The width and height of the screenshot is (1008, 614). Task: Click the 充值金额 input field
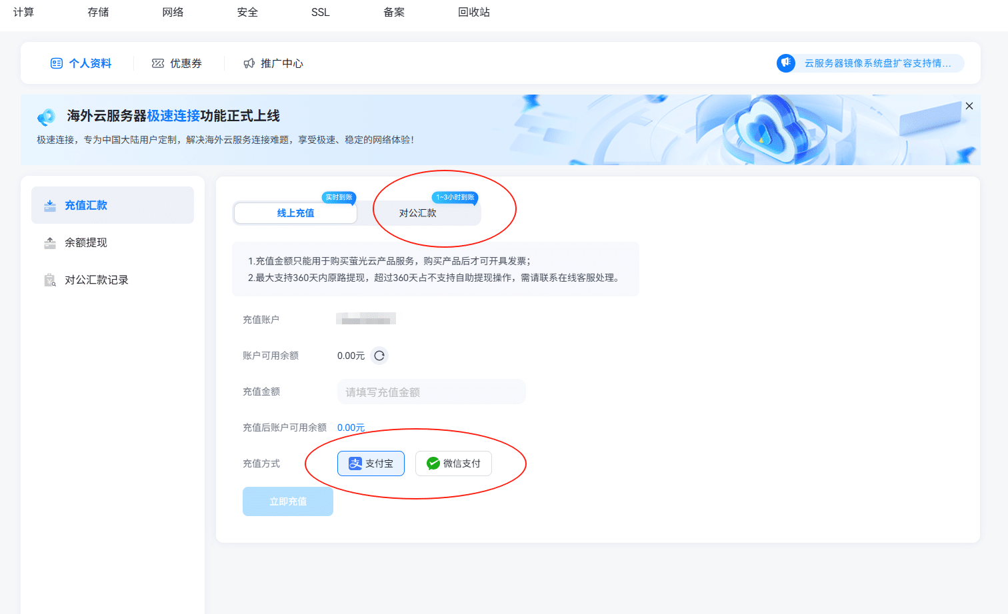tap(431, 392)
